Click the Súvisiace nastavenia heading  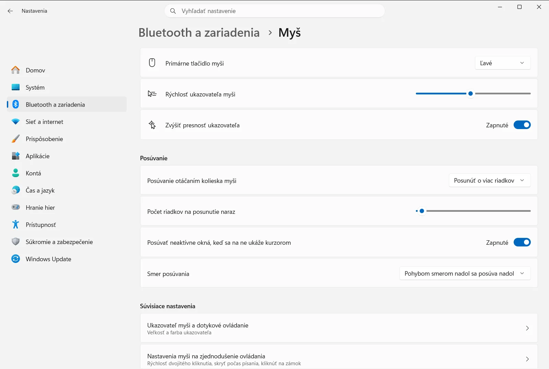pyautogui.click(x=167, y=306)
